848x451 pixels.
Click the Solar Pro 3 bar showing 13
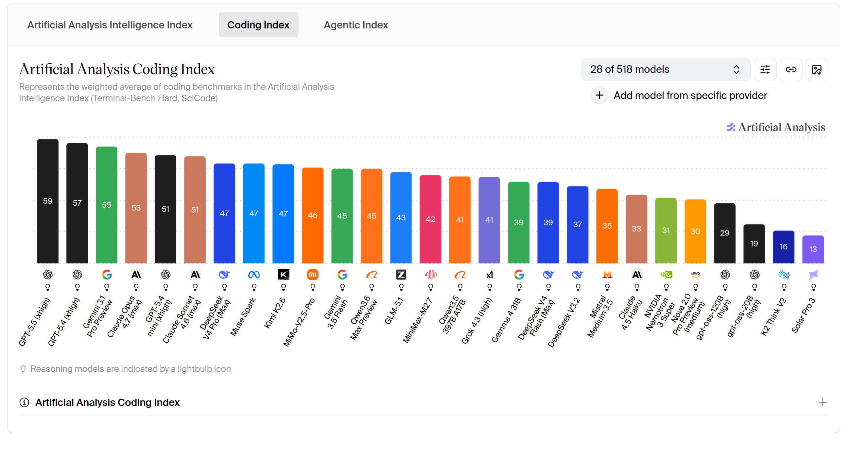click(x=813, y=250)
